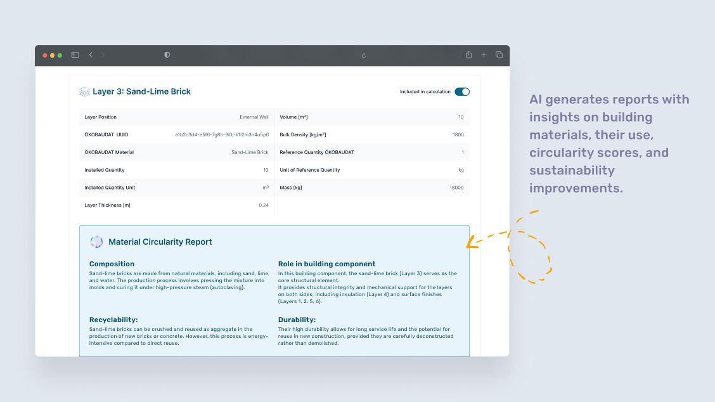Show the tab overview icon
This screenshot has height=402, width=715.
click(499, 55)
